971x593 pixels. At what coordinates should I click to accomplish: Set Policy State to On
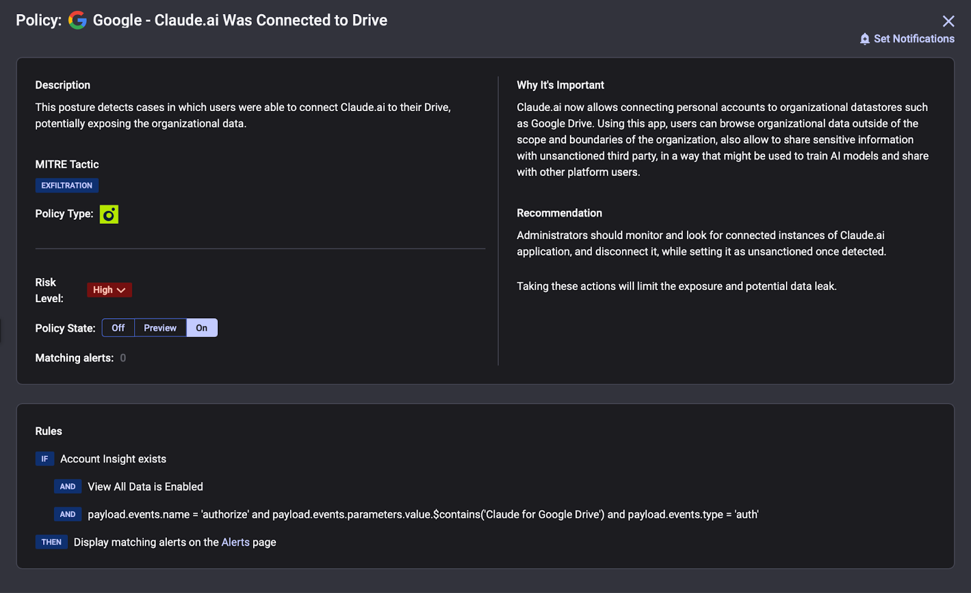(201, 328)
